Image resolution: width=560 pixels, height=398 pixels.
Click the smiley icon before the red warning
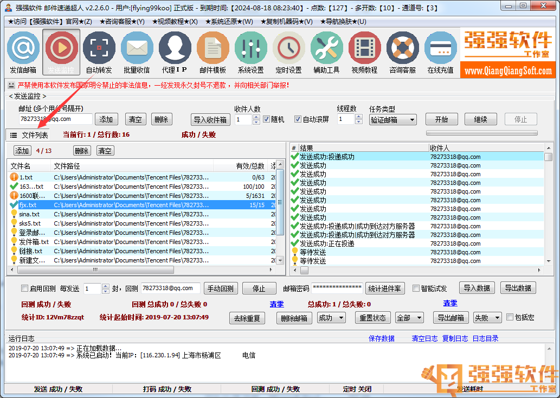click(x=11, y=85)
